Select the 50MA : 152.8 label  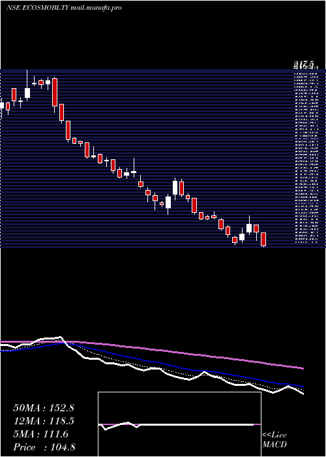tap(44, 408)
